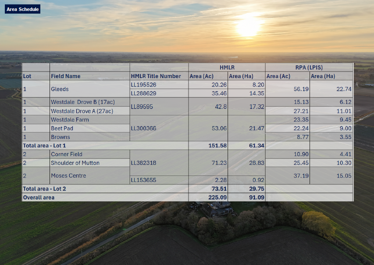Select the Westdale Drove A (27ac) cell
This screenshot has width=374, height=265.
[82, 111]
